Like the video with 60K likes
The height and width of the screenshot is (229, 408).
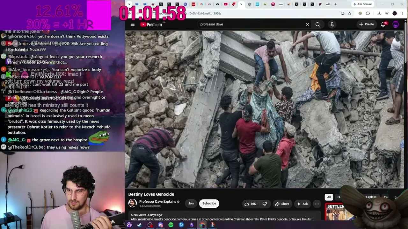(x=250, y=204)
